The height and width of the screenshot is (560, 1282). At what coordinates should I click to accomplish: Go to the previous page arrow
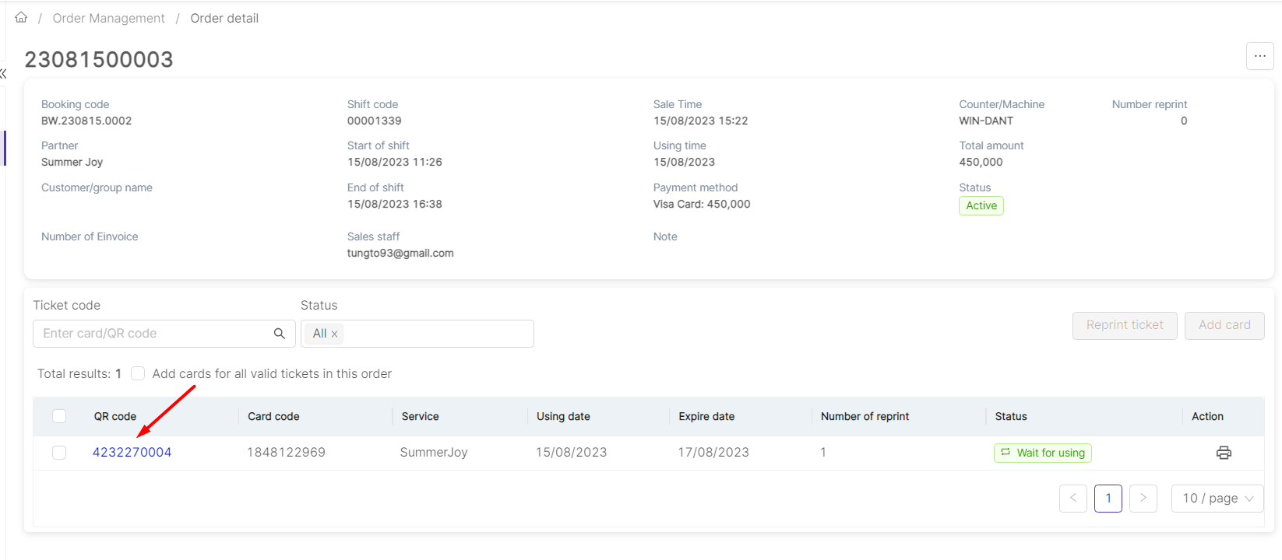click(1072, 499)
